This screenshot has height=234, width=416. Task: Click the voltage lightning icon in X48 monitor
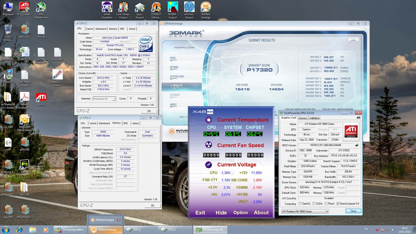pos(209,164)
